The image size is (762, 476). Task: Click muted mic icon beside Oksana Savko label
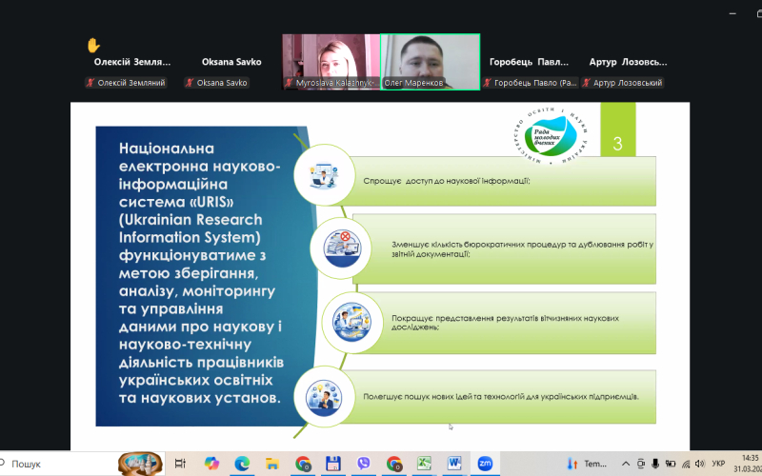pyautogui.click(x=190, y=83)
